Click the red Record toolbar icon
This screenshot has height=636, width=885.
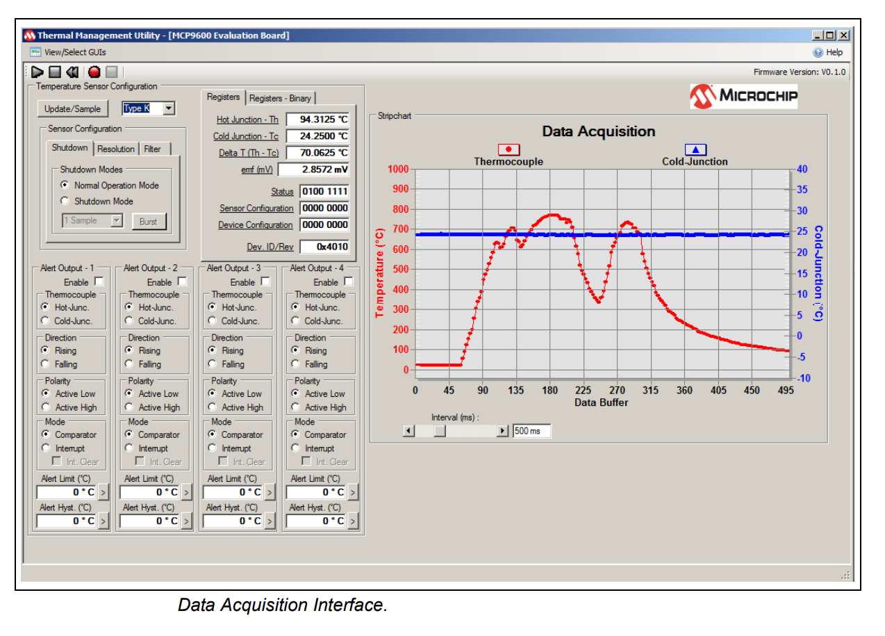94,72
